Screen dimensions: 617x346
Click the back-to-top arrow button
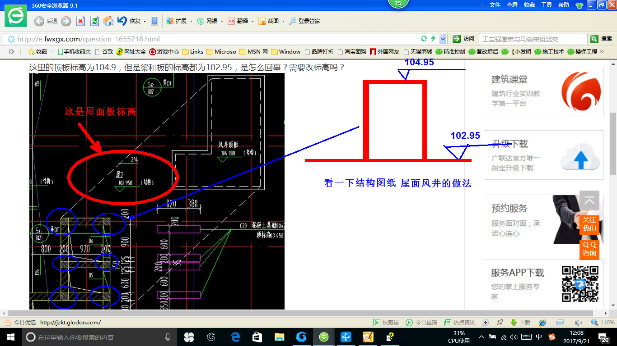[589, 200]
